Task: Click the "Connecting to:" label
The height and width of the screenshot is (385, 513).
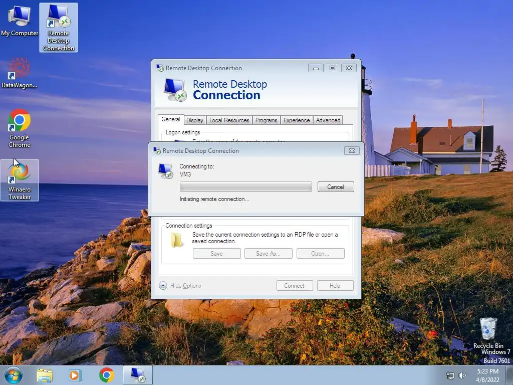Action: pos(196,166)
